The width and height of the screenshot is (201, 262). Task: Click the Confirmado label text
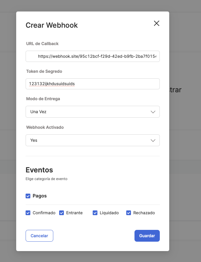[44, 213]
